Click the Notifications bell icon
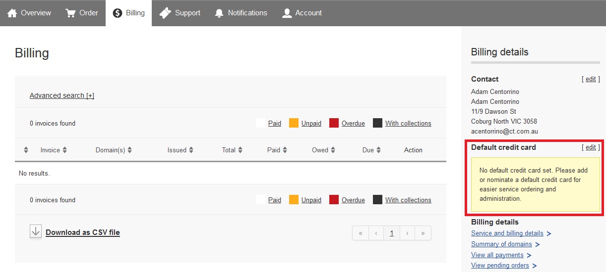 [x=219, y=13]
